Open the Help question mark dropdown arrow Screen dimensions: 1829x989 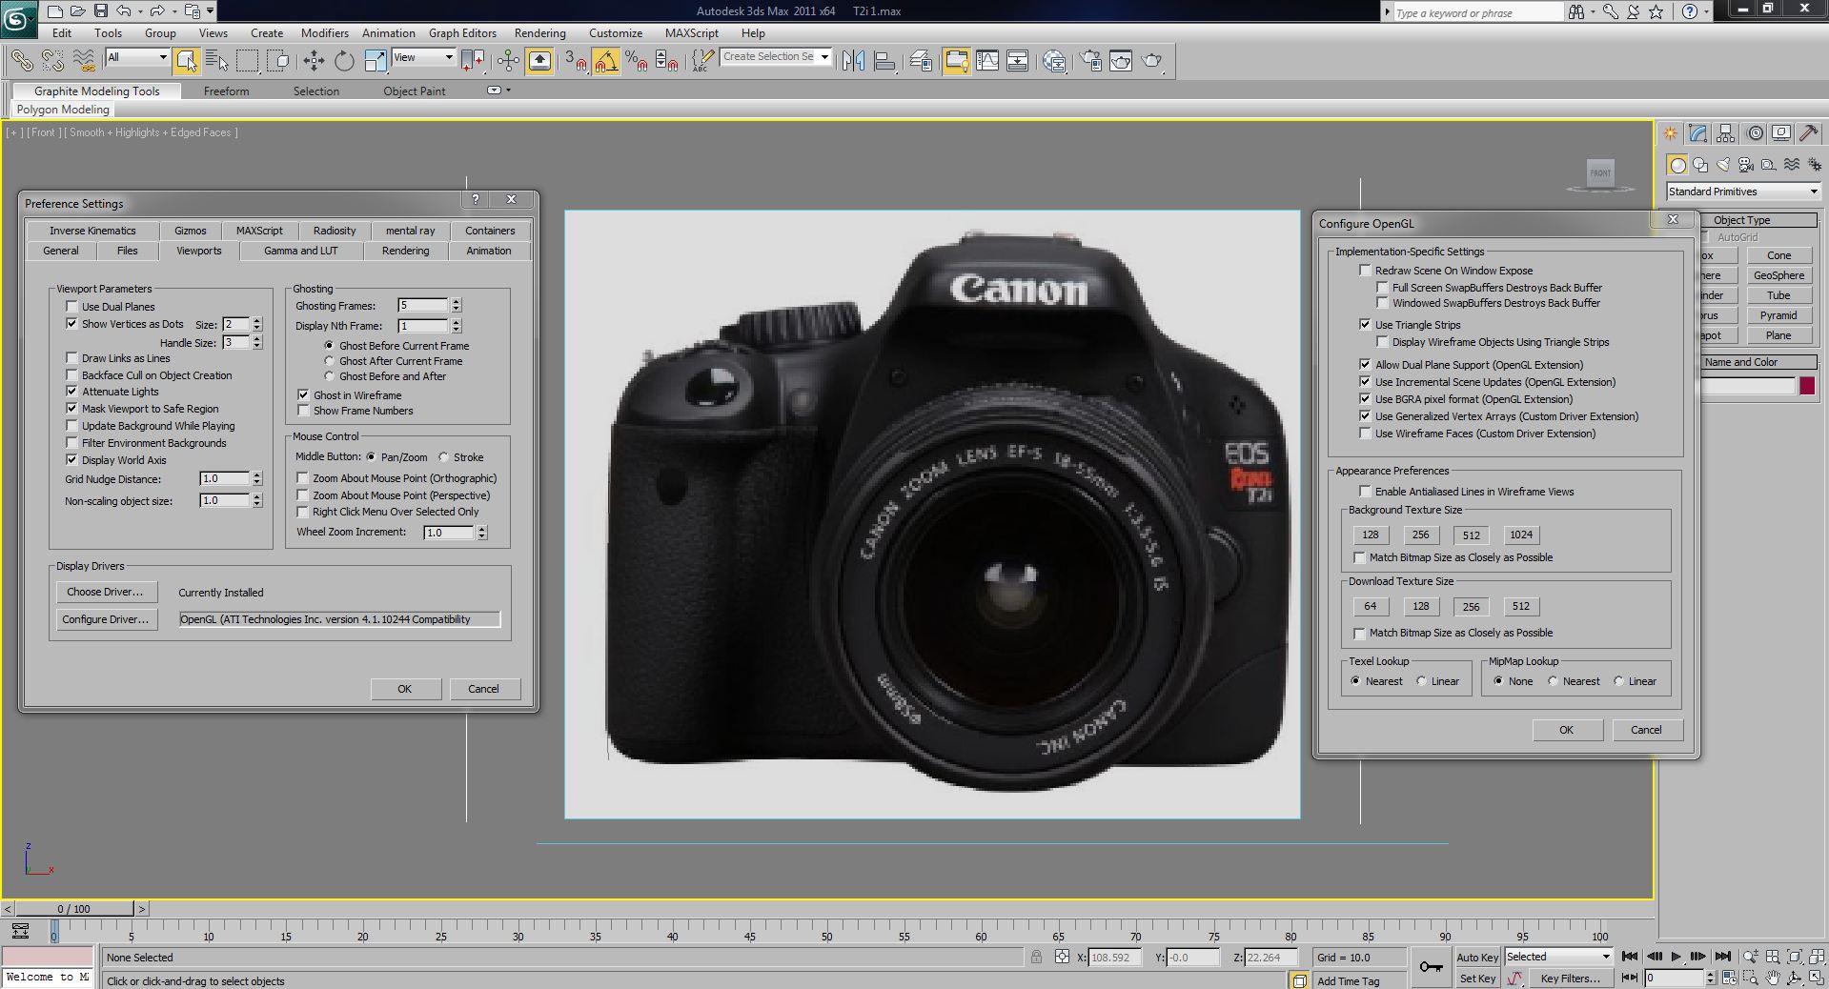pos(1706,11)
